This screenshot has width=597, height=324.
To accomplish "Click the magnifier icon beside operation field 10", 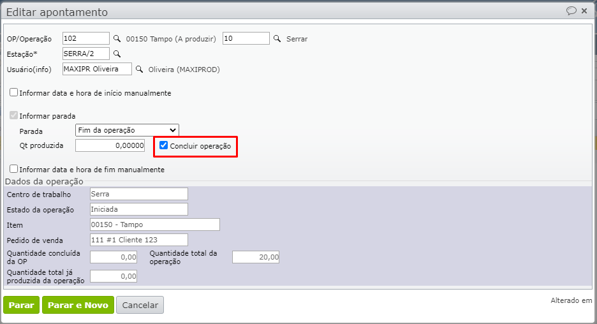I will point(277,39).
